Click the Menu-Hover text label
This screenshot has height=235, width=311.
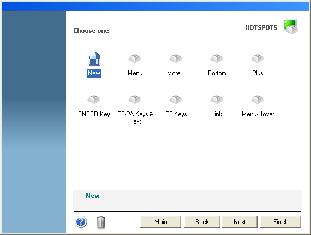click(x=258, y=114)
